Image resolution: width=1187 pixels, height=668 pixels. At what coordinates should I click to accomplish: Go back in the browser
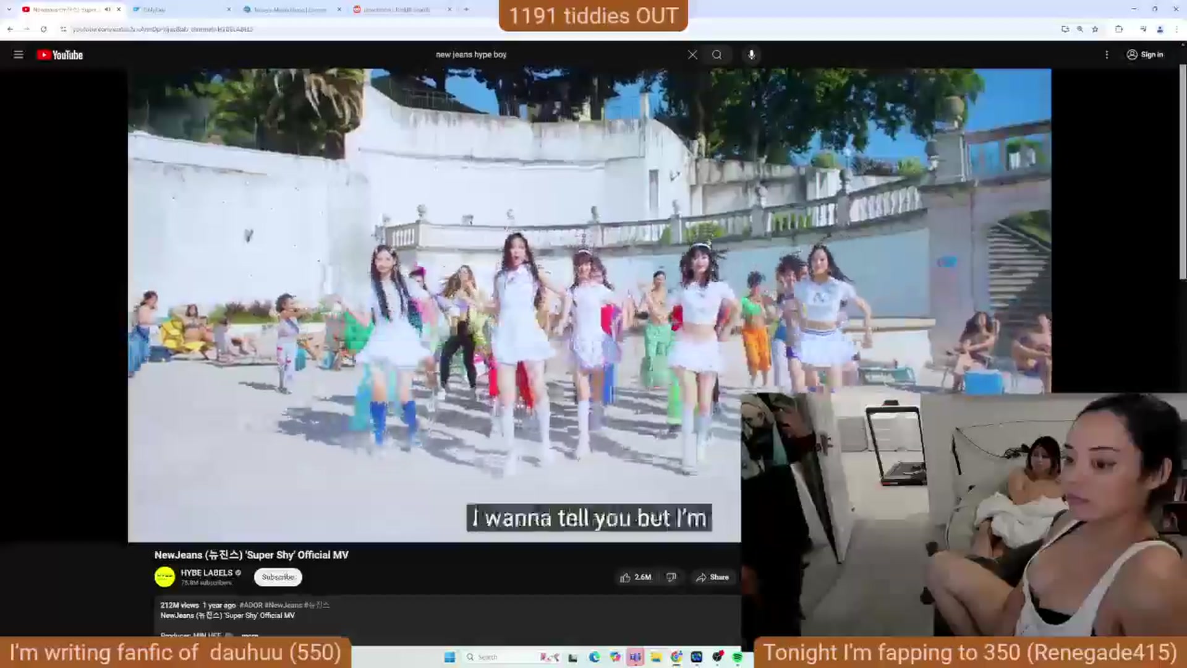tap(10, 29)
